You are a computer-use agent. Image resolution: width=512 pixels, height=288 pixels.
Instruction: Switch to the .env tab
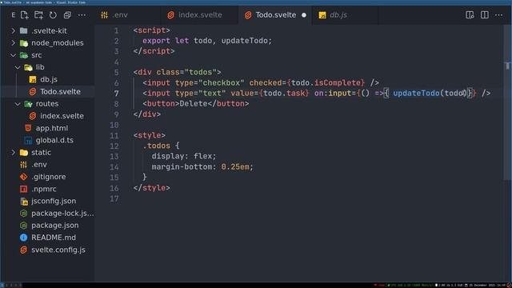pyautogui.click(x=128, y=15)
